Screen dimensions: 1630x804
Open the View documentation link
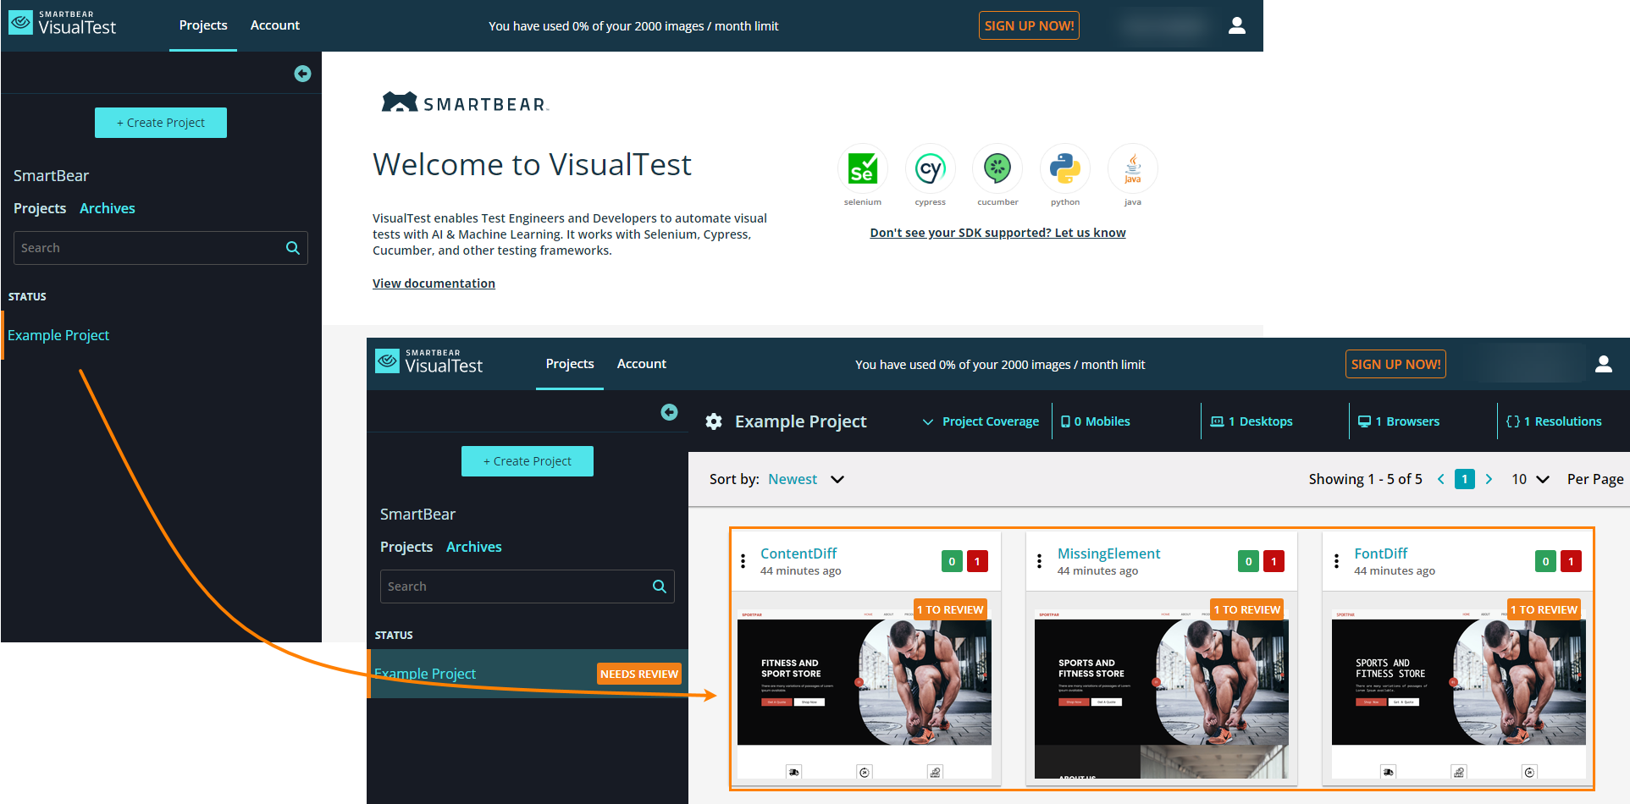[434, 284]
